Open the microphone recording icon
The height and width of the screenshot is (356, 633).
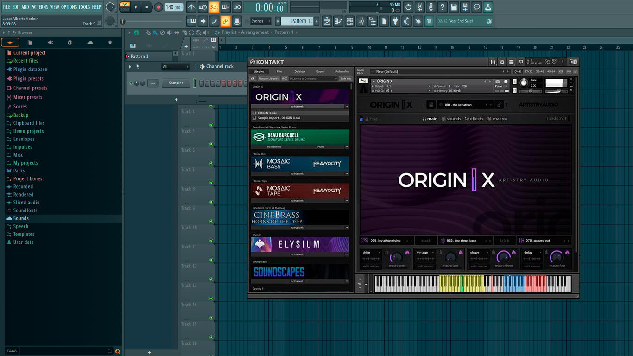(x=431, y=7)
